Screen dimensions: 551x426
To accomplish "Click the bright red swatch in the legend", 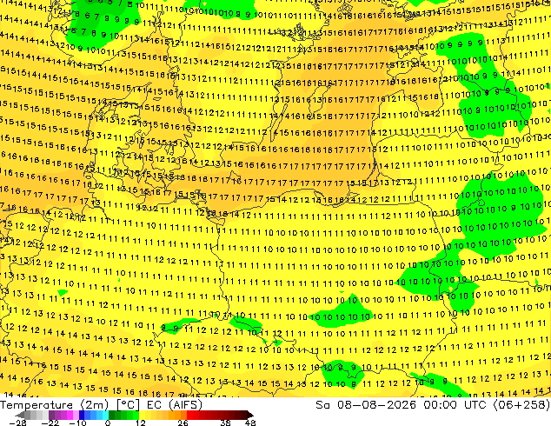I will 189,415.
